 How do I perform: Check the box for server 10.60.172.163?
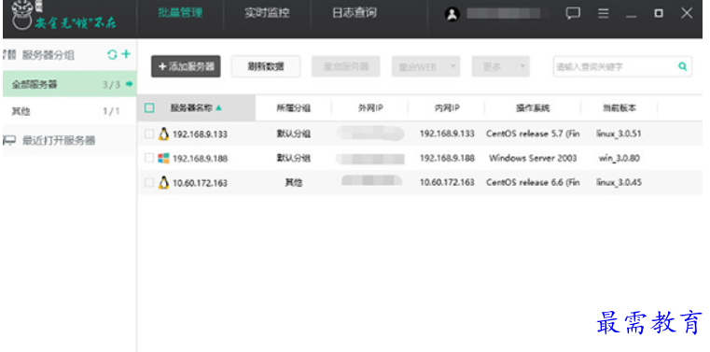tap(149, 183)
